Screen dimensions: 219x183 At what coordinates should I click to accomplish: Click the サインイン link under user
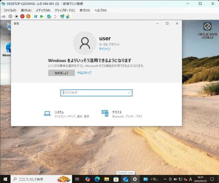coord(105,49)
